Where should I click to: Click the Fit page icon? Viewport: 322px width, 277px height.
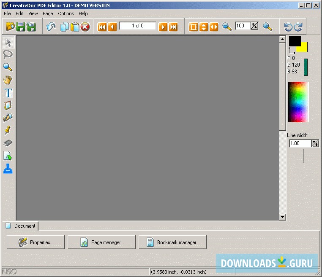click(193, 27)
